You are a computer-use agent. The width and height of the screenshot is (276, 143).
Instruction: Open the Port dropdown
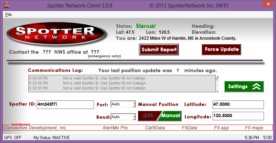134,104
